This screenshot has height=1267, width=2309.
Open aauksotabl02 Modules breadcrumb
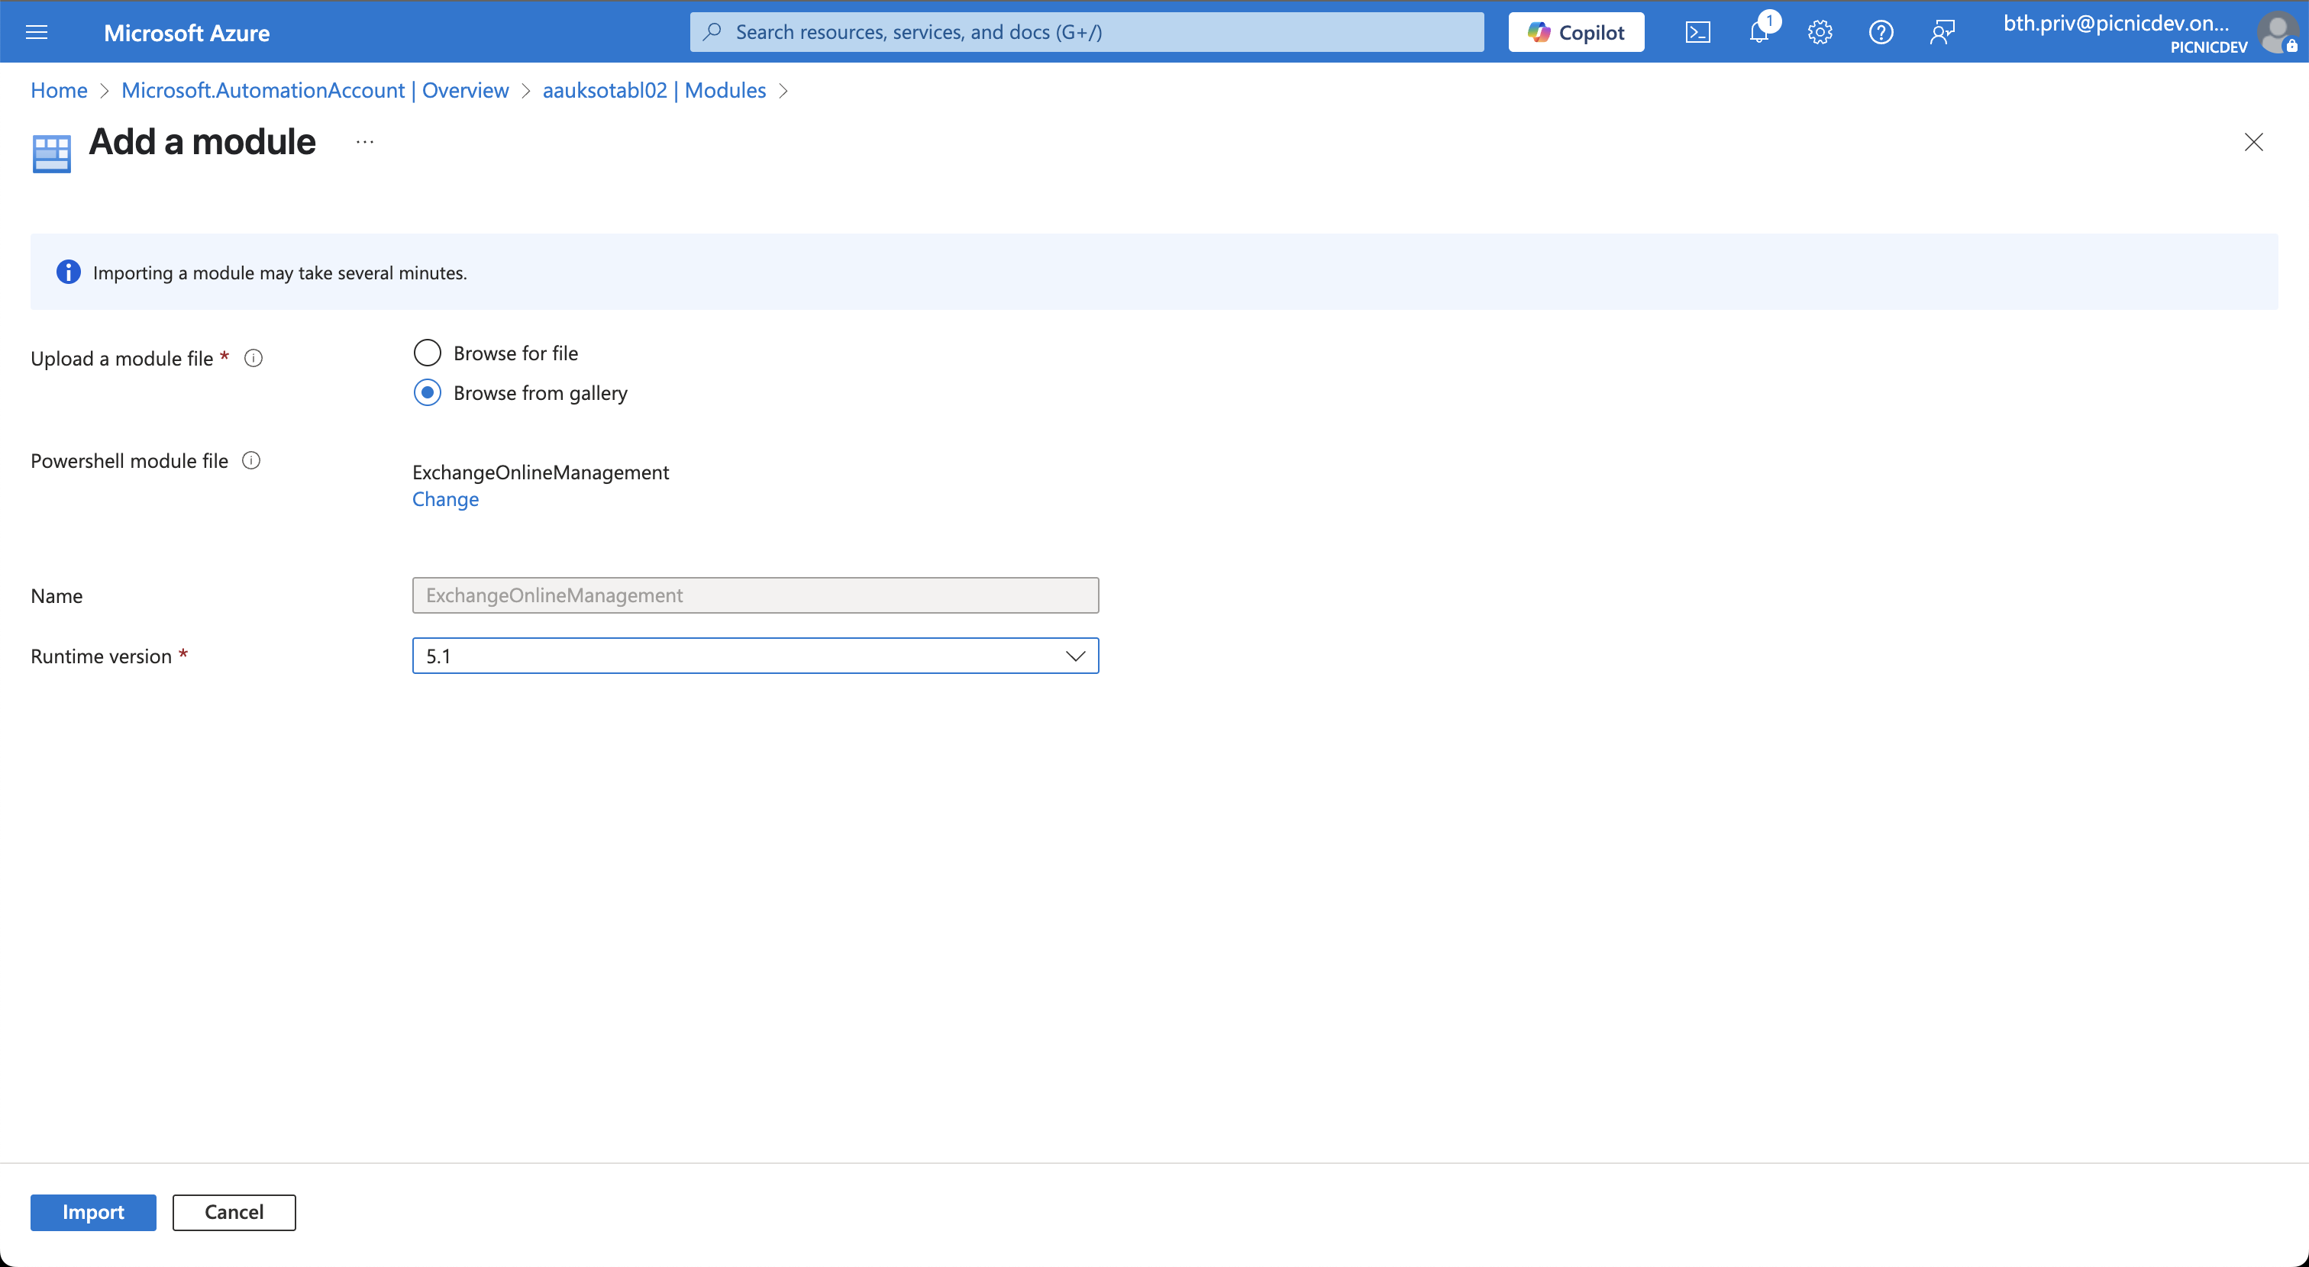654,91
